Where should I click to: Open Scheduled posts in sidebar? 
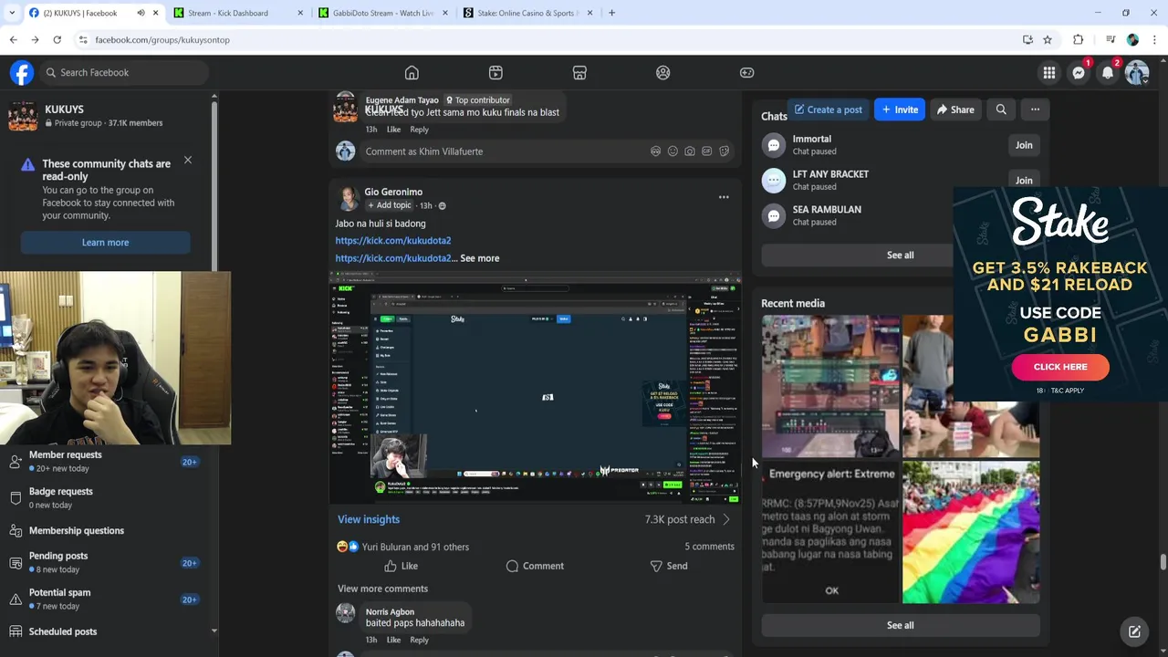pyautogui.click(x=107, y=631)
